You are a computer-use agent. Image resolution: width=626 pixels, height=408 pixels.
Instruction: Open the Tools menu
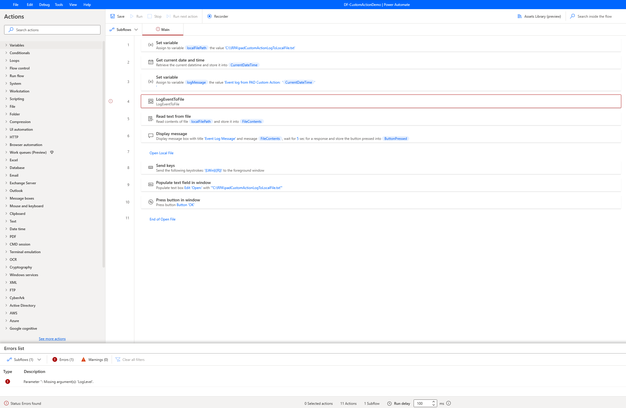[x=59, y=4]
